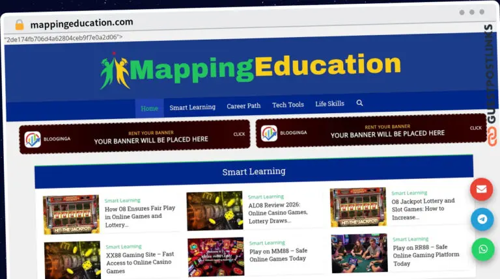Image resolution: width=500 pixels, height=279 pixels.
Task: Open 'XX88 Gaming Site' article link
Action: click(x=140, y=263)
